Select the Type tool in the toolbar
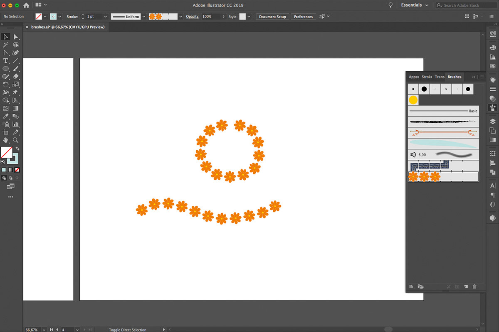 tap(6, 60)
